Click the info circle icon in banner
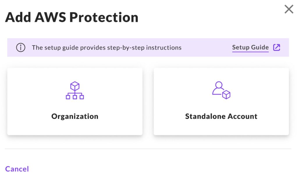This screenshot has height=178, width=298. (x=20, y=48)
